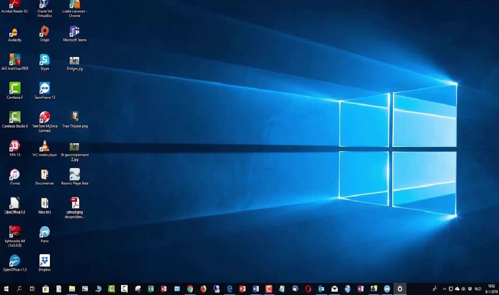This screenshot has height=295, width=499.
Task: Select the Origin desktop icon
Action: pyautogui.click(x=45, y=34)
